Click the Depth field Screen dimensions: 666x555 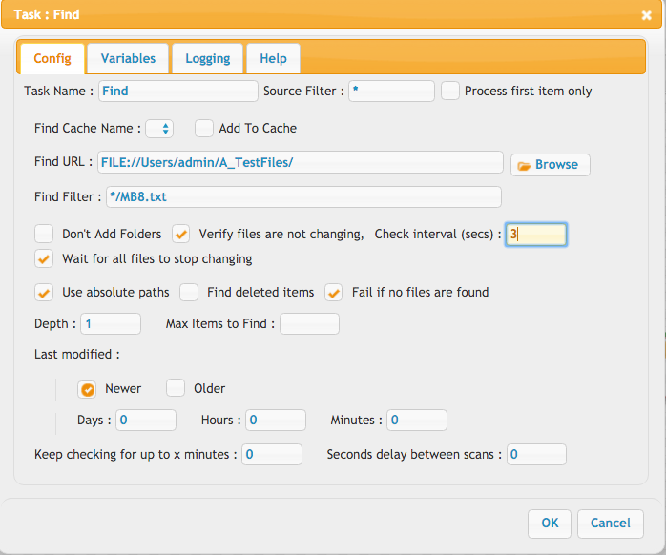[111, 324]
